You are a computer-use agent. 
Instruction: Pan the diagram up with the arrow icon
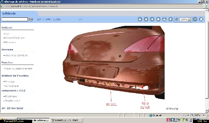click(140, 19)
